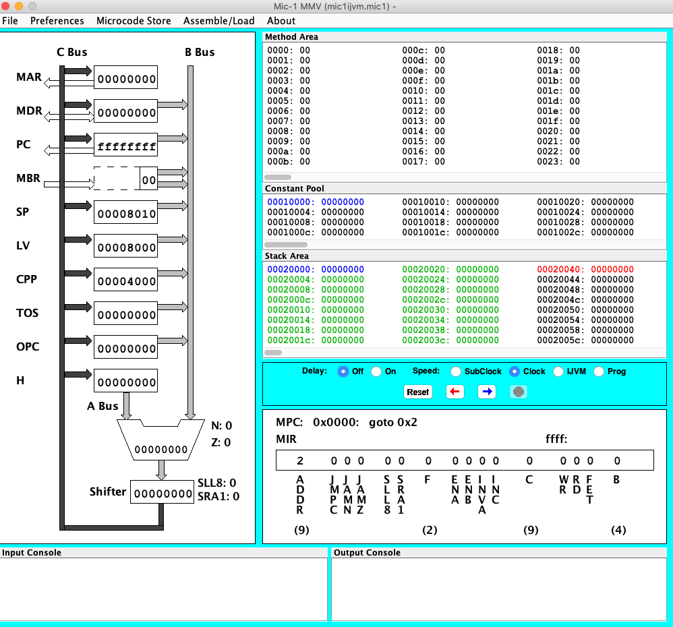Select SubClock speed option

[x=456, y=371]
